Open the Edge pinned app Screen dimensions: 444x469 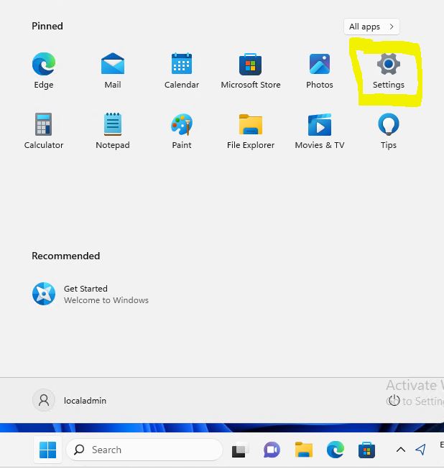44,70
